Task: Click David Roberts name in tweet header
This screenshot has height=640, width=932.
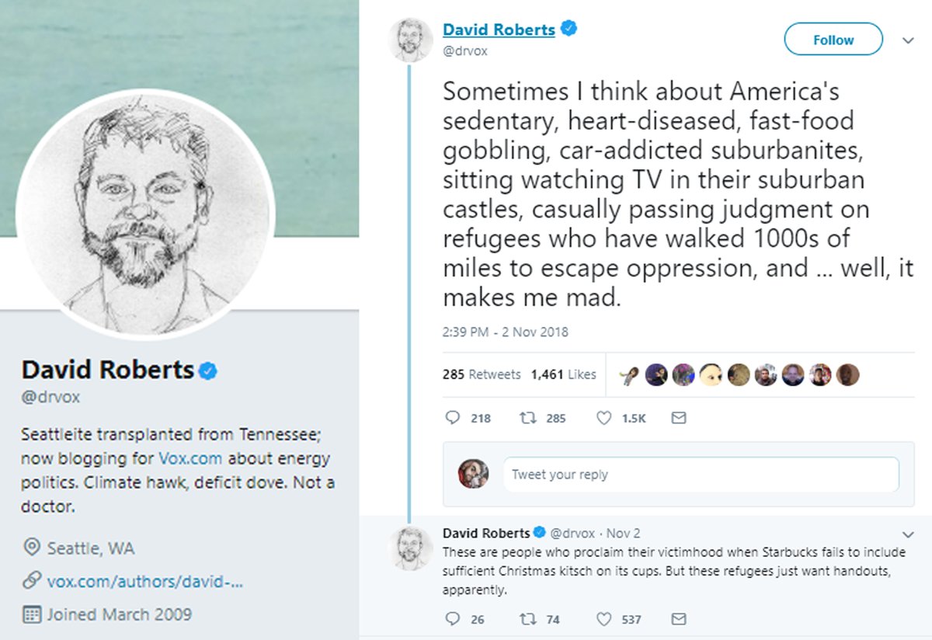Action: coord(499,30)
